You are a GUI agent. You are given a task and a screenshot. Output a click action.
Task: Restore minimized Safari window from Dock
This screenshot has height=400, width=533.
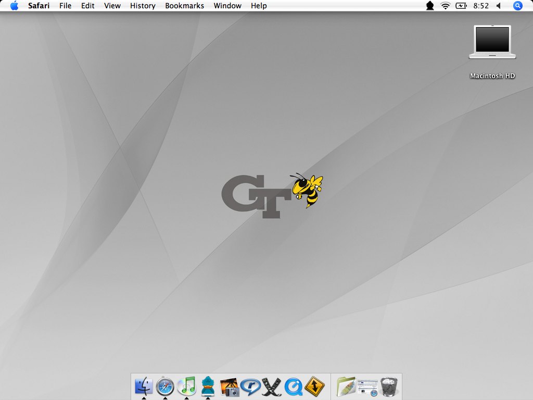coord(367,387)
